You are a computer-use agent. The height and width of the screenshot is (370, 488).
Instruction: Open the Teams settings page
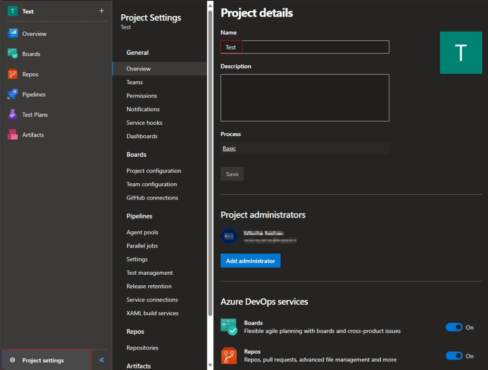point(134,82)
